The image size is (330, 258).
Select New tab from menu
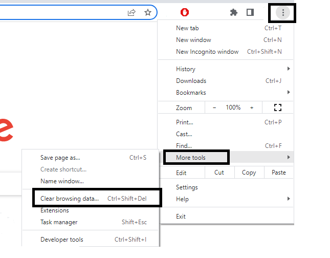(x=226, y=28)
